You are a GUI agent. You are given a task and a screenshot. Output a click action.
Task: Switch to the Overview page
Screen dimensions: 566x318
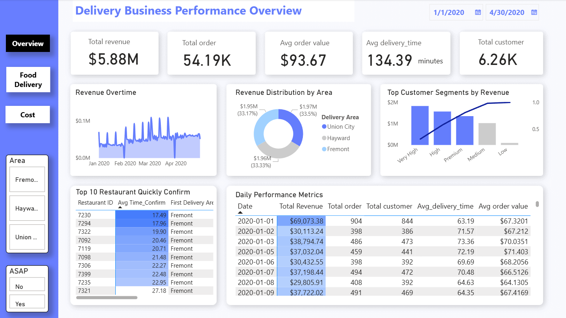pyautogui.click(x=28, y=43)
